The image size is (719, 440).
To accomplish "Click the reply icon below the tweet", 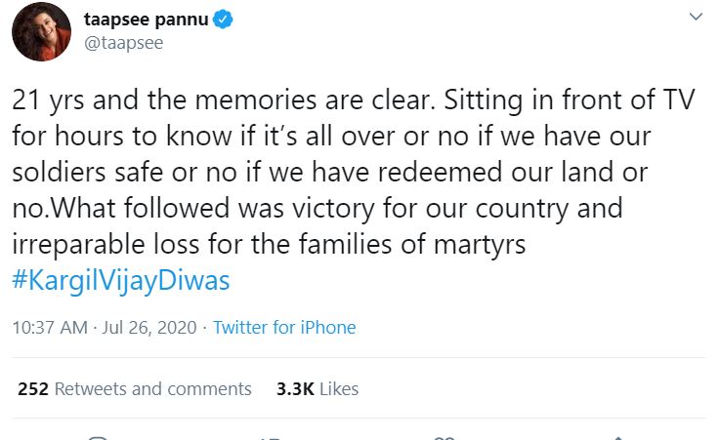I will point(97,438).
